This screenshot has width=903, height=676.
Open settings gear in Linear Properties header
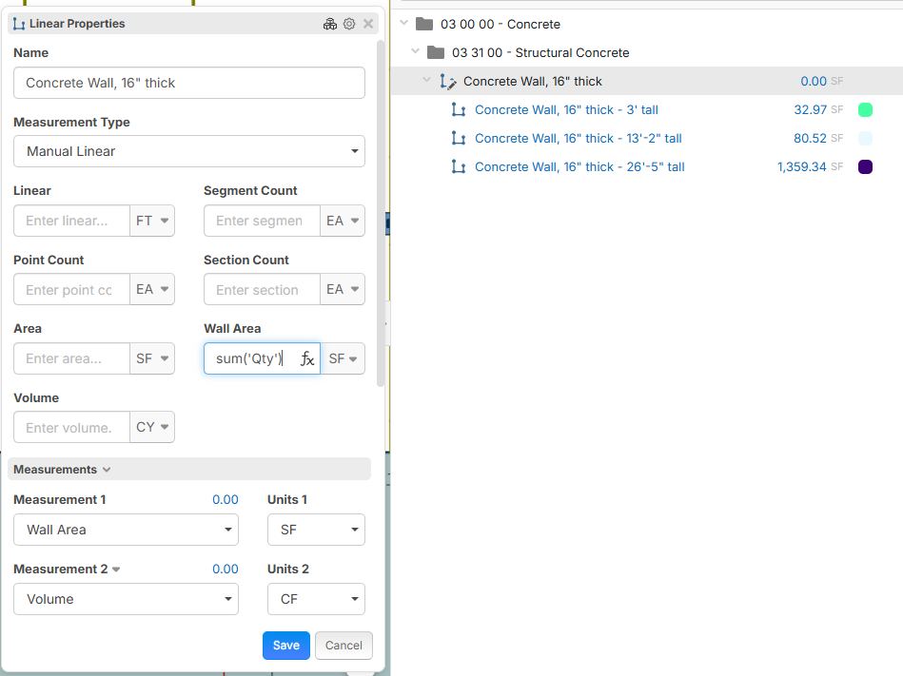pos(349,24)
